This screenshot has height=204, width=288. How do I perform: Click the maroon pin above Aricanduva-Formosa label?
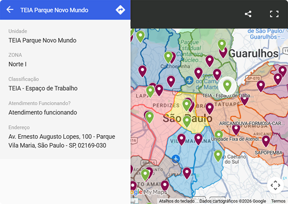[x=236, y=130]
